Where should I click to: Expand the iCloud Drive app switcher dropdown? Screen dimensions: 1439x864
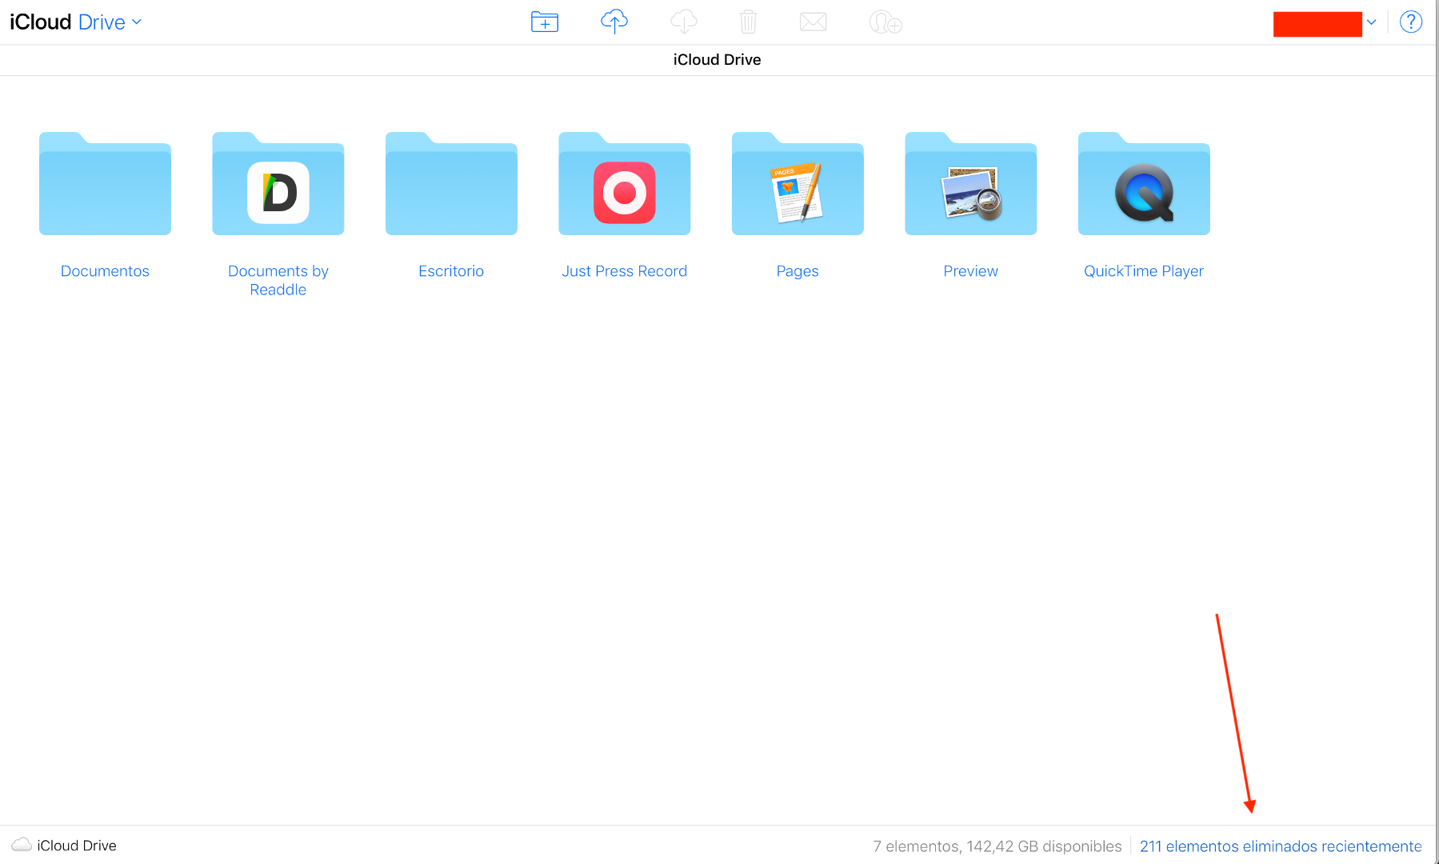tap(137, 22)
